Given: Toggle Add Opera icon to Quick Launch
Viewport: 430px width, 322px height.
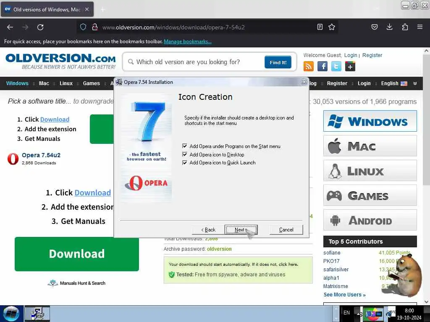Looking at the screenshot, I should pyautogui.click(x=185, y=163).
